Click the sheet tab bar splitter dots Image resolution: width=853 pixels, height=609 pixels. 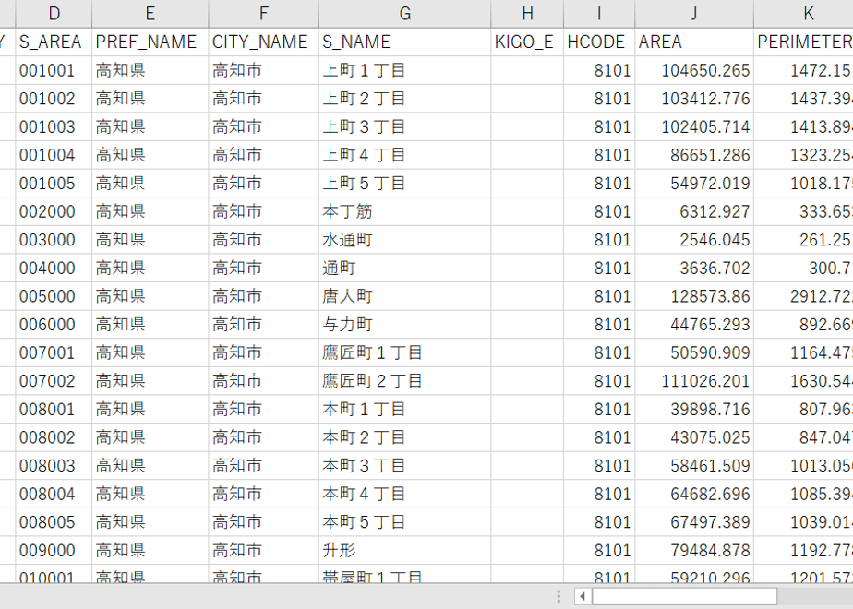click(559, 596)
